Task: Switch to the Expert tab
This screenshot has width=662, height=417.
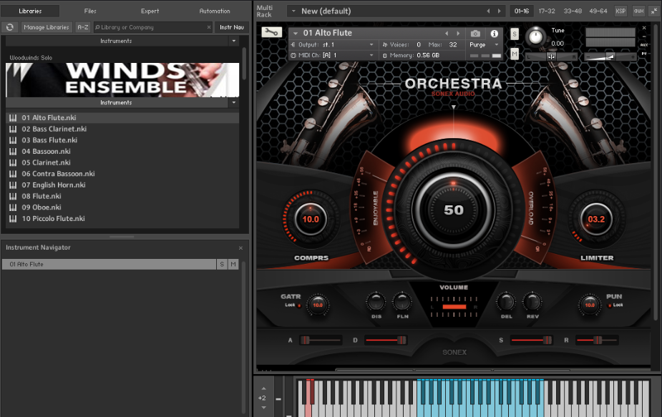Action: (x=150, y=11)
